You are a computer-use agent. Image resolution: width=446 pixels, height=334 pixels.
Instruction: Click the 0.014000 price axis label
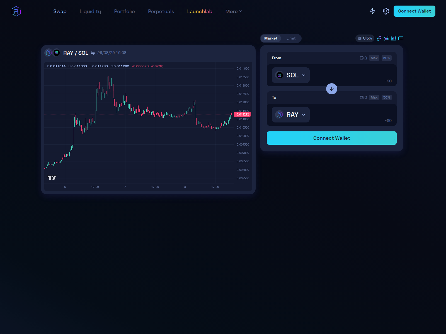click(x=243, y=68)
